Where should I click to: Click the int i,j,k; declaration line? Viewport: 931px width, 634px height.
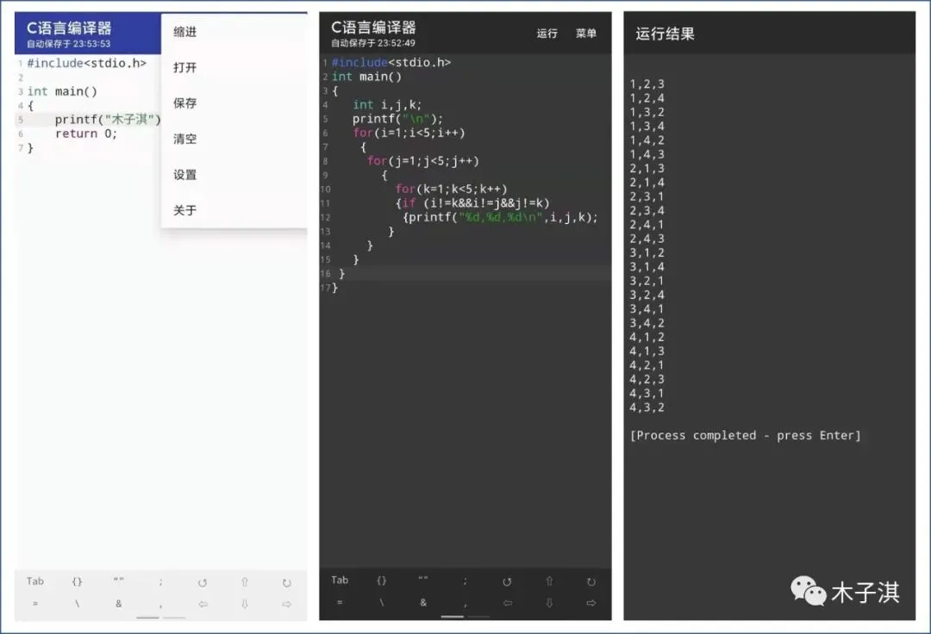click(387, 105)
